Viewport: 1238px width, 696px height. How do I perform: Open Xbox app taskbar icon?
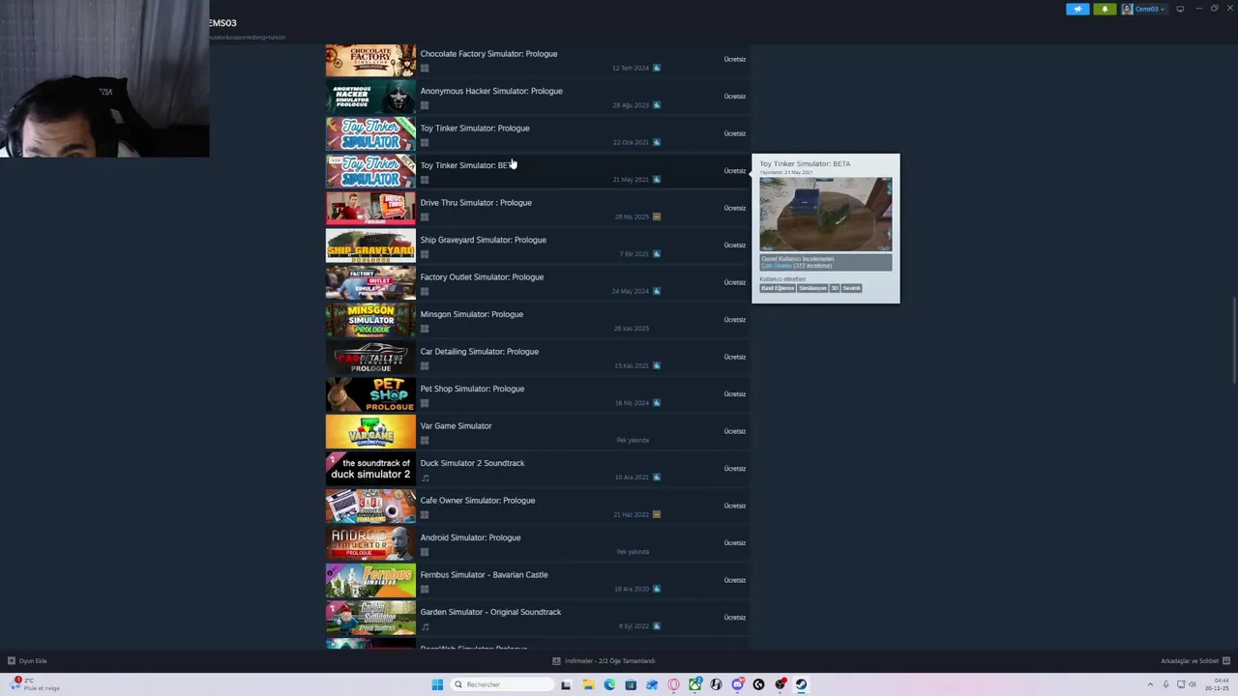click(694, 684)
